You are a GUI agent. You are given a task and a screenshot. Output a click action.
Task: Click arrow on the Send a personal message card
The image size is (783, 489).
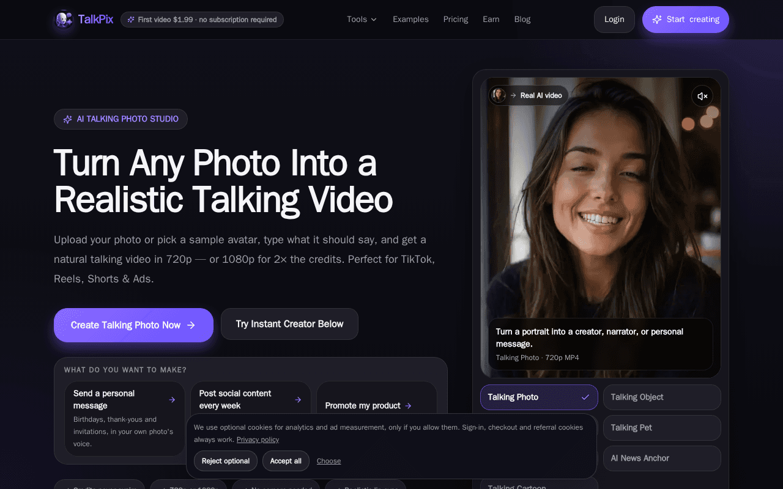coord(172,400)
